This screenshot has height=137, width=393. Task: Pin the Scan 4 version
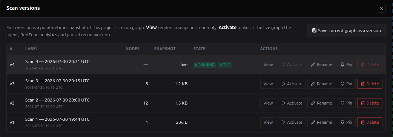click(x=346, y=65)
